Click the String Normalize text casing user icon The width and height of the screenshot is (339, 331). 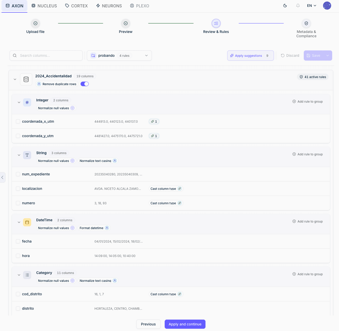point(115,161)
